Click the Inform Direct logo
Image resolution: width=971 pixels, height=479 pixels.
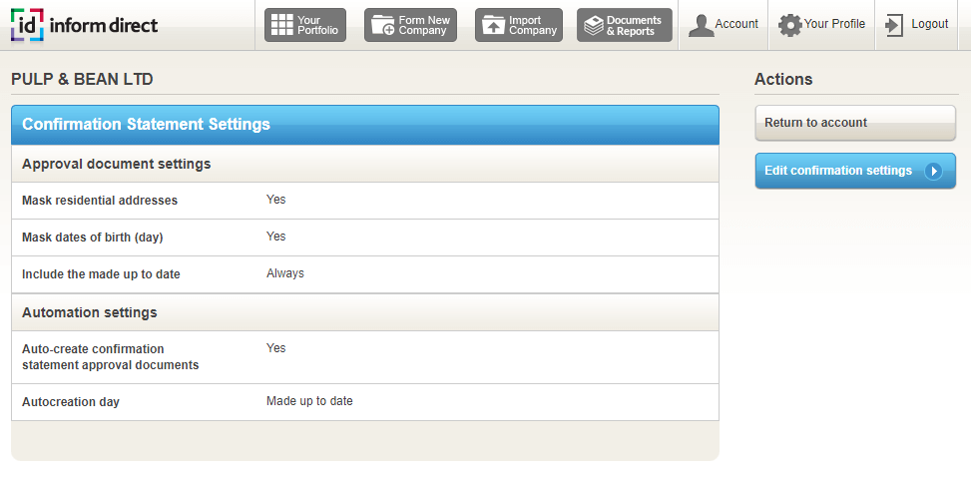[85, 25]
